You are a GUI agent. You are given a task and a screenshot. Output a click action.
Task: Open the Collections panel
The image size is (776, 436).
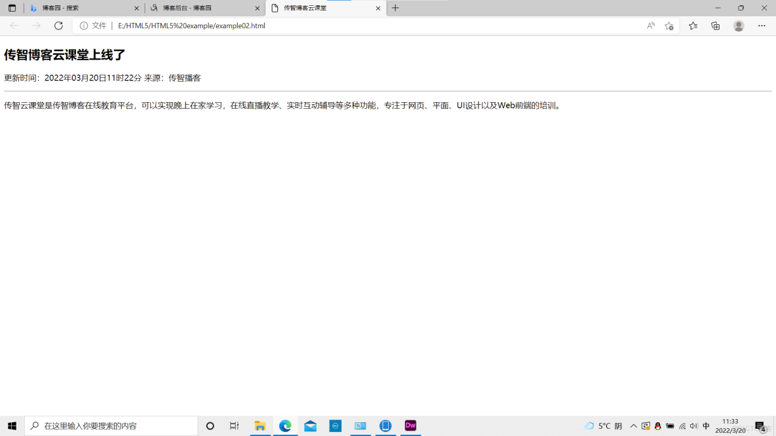pyautogui.click(x=716, y=26)
